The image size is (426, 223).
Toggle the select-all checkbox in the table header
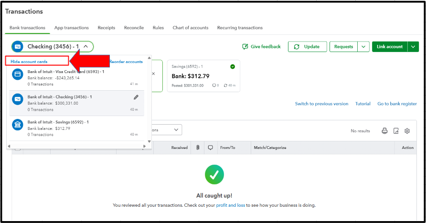18,149
